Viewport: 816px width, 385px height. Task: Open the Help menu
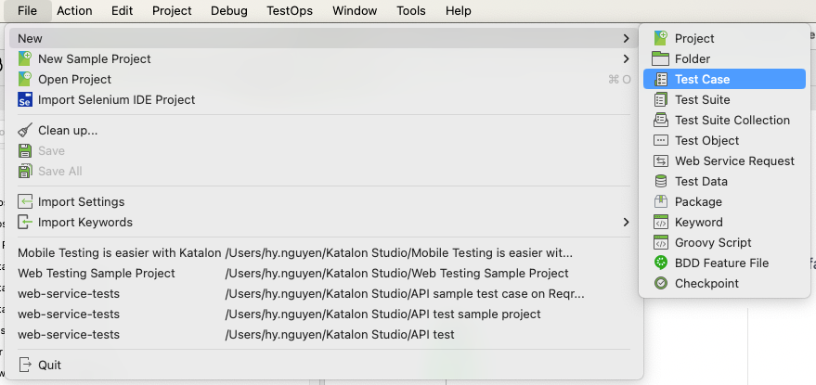(459, 10)
